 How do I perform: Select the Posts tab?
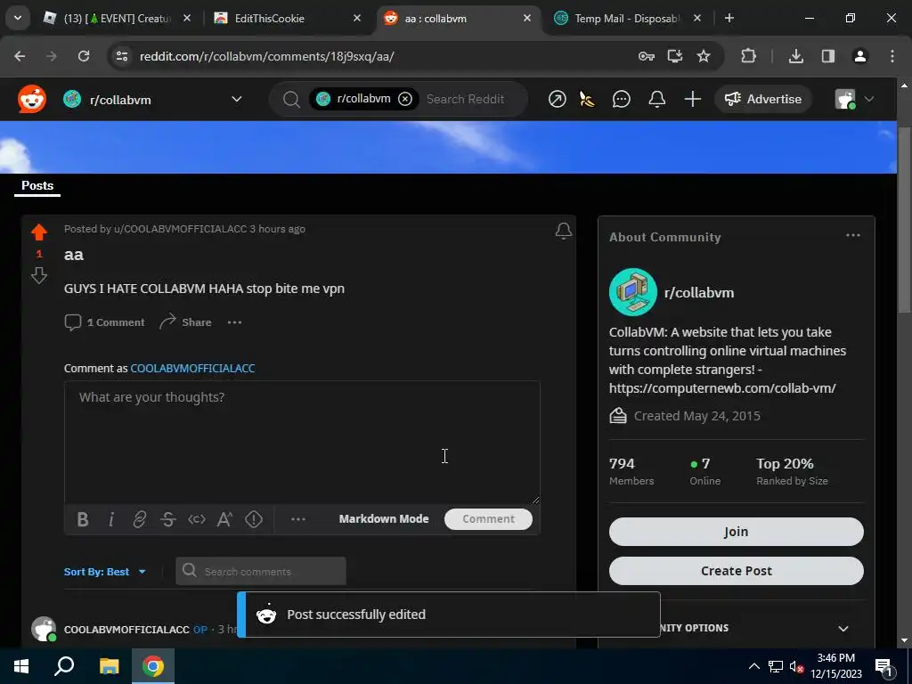[x=37, y=186]
